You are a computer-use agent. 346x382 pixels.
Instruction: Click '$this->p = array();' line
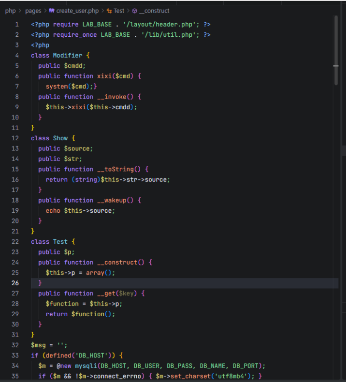(80, 273)
